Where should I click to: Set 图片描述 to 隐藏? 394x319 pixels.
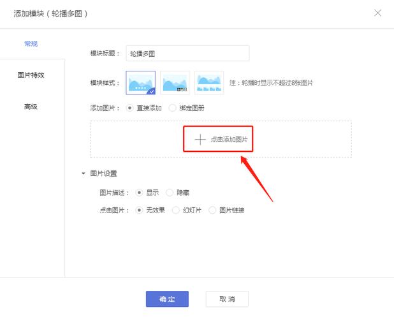click(x=170, y=192)
